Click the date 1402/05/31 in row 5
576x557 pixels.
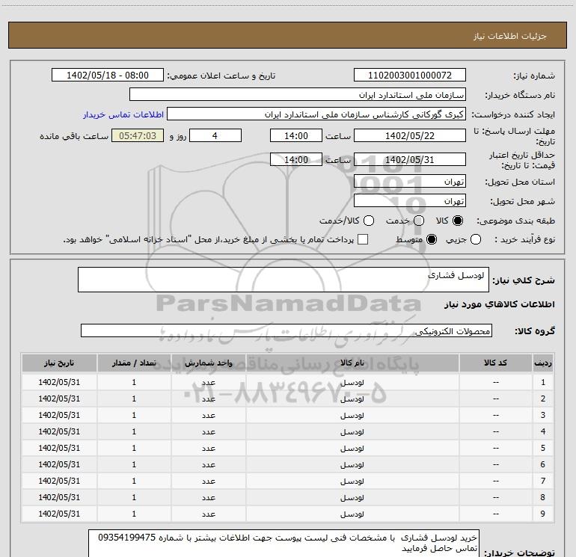point(59,448)
